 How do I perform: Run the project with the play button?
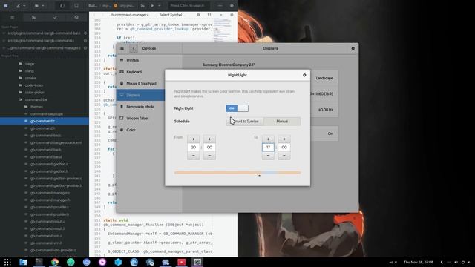pyautogui.click(x=152, y=5)
